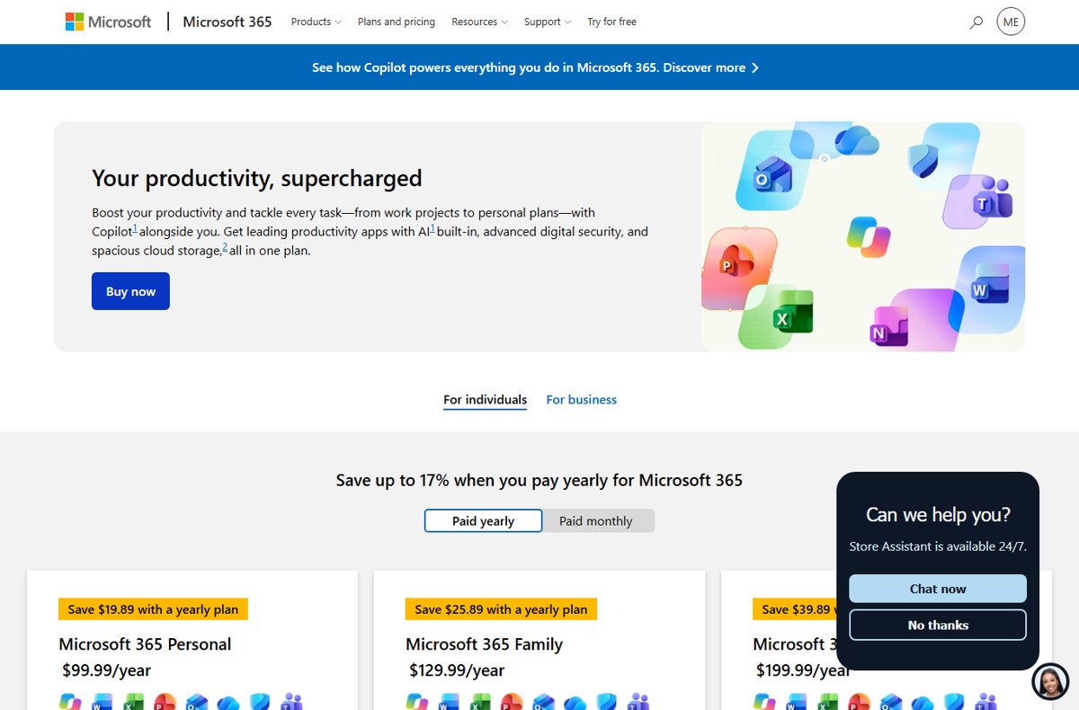This screenshot has height=710, width=1079.
Task: Open the Copilot Discover more banner link
Action: [x=536, y=67]
